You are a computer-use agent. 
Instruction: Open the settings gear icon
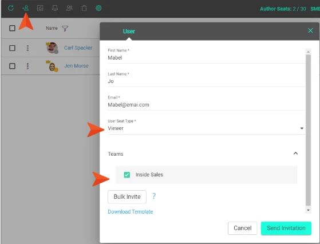point(98,8)
